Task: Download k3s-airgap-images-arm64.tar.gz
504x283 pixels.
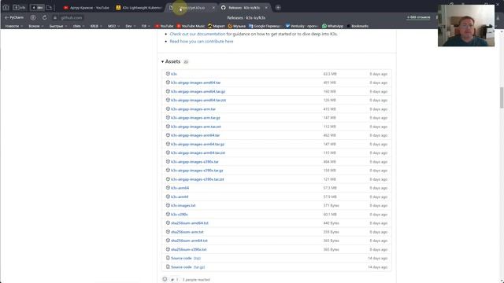Action: (x=198, y=145)
